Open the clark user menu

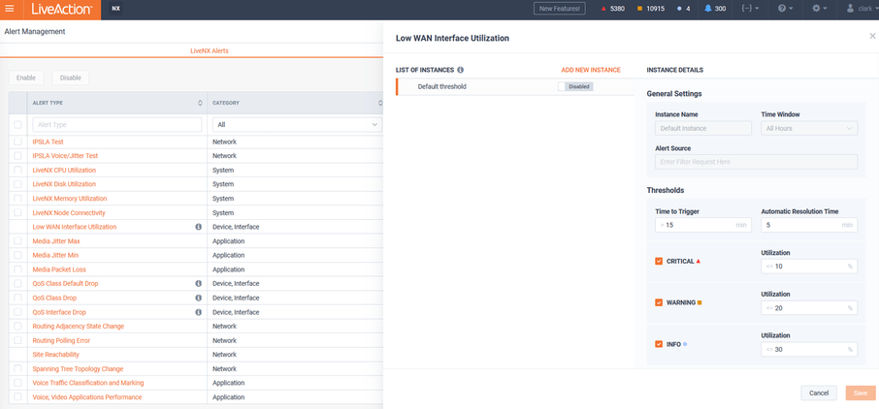coord(863,9)
